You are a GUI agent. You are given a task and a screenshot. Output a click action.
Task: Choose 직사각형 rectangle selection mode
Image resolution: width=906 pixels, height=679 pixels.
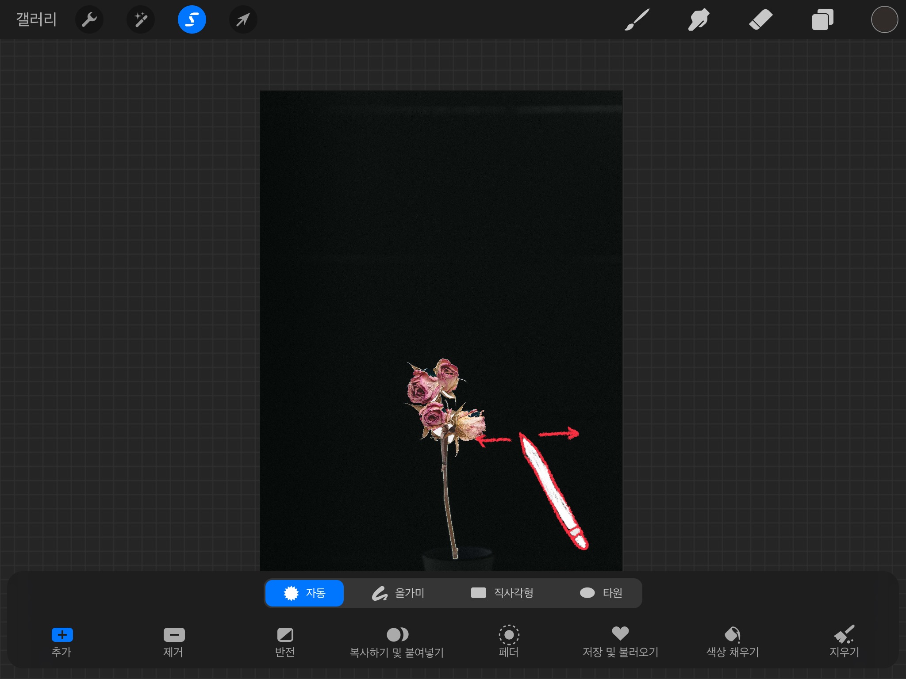coord(502,593)
